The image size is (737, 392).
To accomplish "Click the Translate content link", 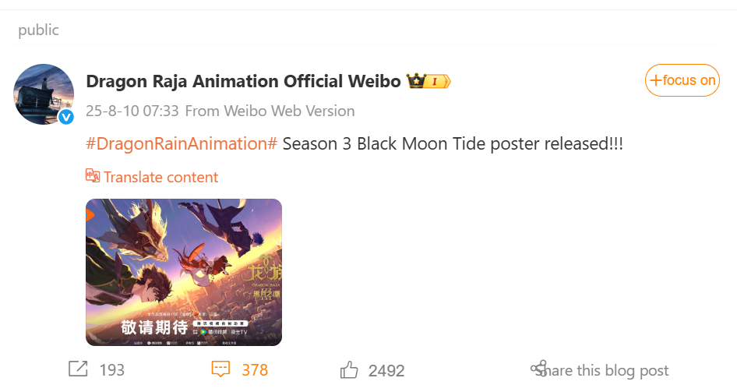I will click(160, 177).
